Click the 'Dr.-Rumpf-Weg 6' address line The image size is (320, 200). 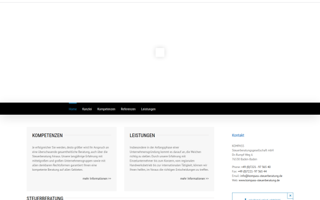(x=242, y=155)
